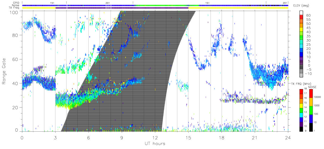
Task: Click the "Noise" row label above the plot
Action: point(16,5)
